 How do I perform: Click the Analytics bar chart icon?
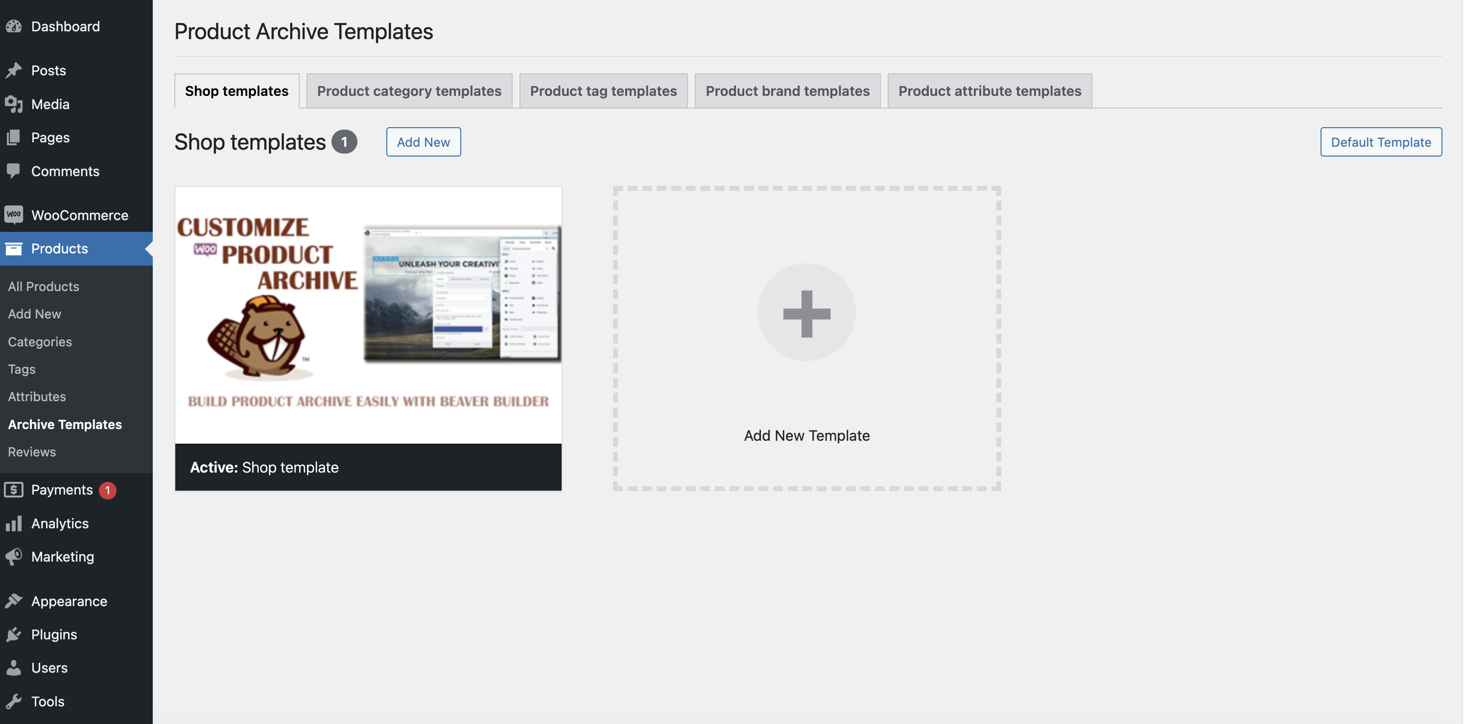(x=14, y=523)
